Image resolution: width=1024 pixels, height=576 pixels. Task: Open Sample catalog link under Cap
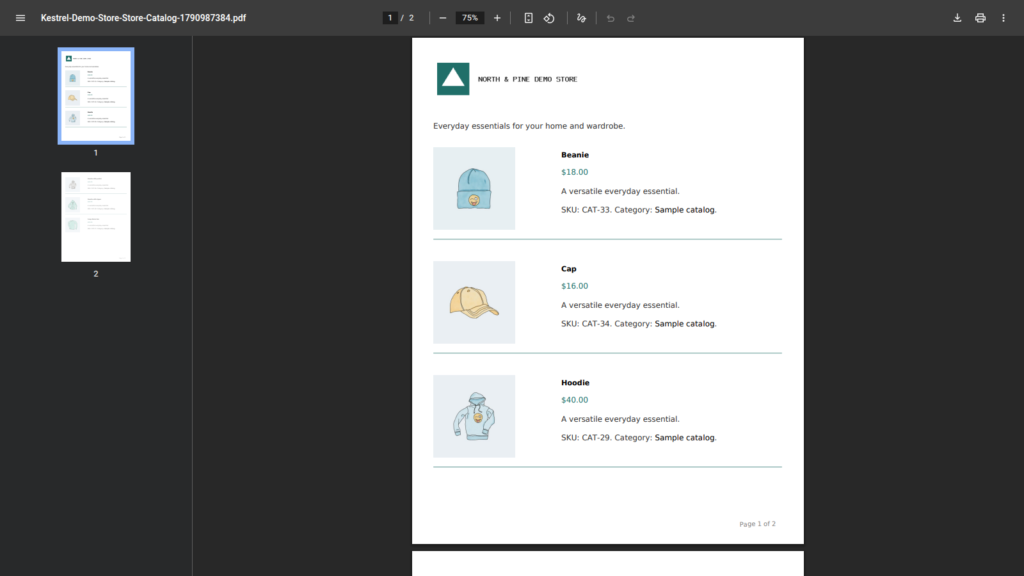click(685, 324)
